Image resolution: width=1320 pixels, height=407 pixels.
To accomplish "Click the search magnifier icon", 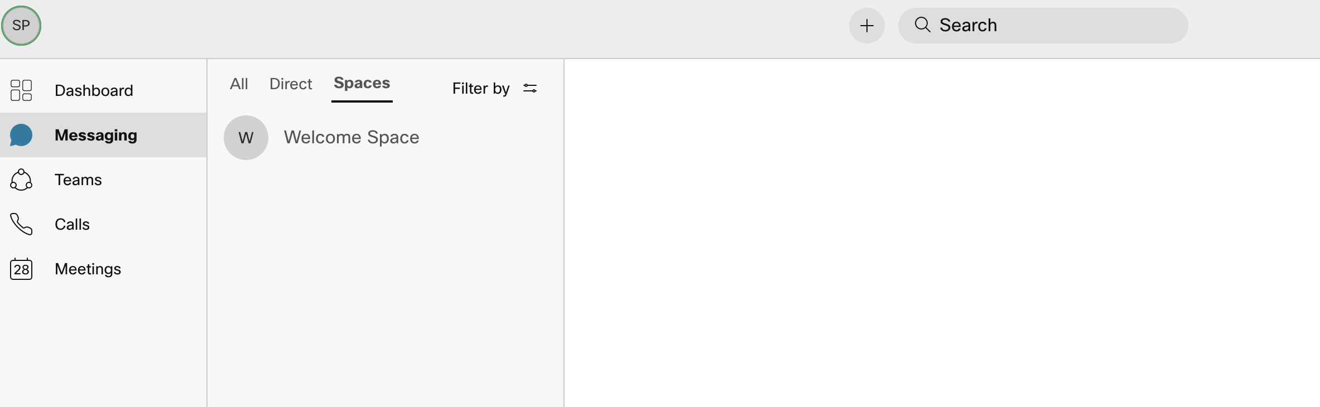I will click(922, 25).
